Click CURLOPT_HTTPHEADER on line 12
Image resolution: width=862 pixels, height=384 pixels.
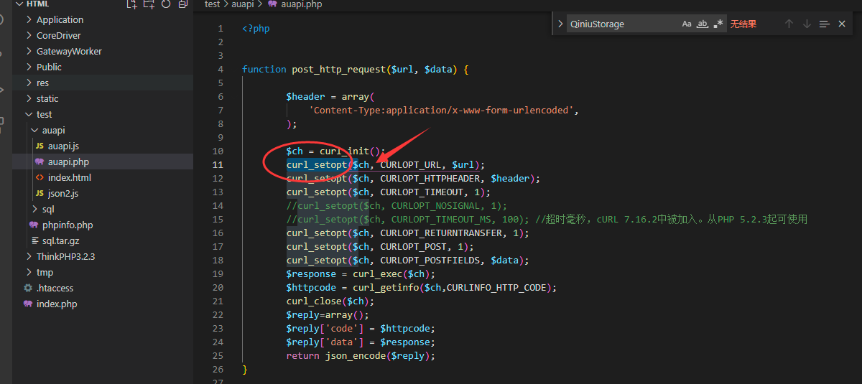[432, 179]
